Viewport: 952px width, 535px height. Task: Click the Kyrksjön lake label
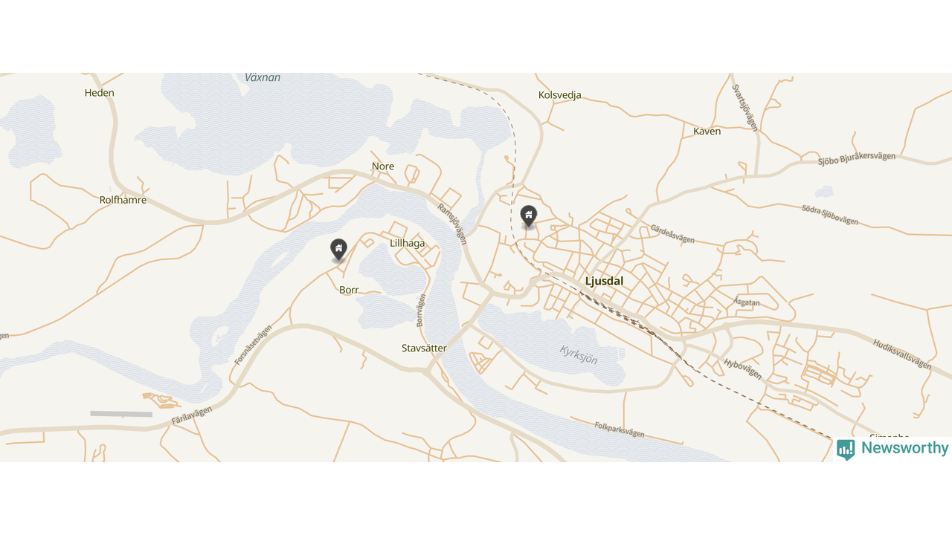[x=579, y=354]
